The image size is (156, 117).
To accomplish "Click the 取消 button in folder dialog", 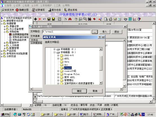I will pyautogui.click(x=95, y=91).
